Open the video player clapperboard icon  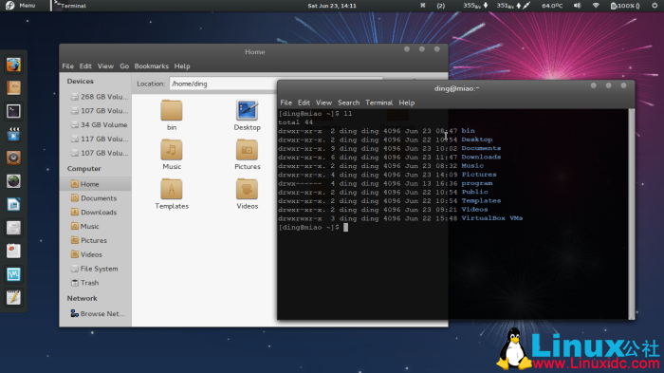[13, 135]
